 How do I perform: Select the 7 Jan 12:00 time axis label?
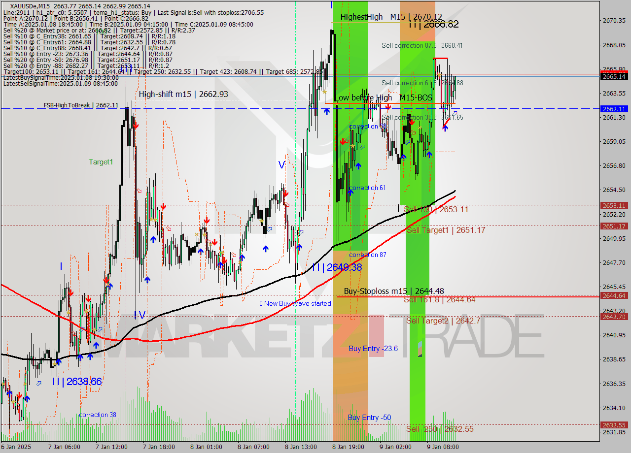tap(111, 447)
